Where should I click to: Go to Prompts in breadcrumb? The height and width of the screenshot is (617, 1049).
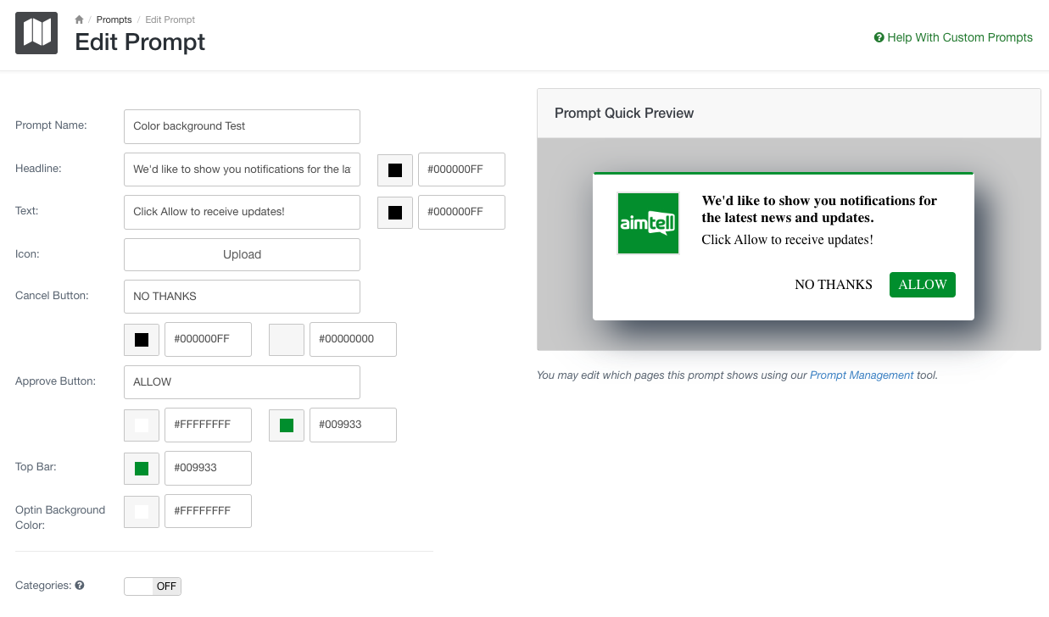pyautogui.click(x=114, y=19)
